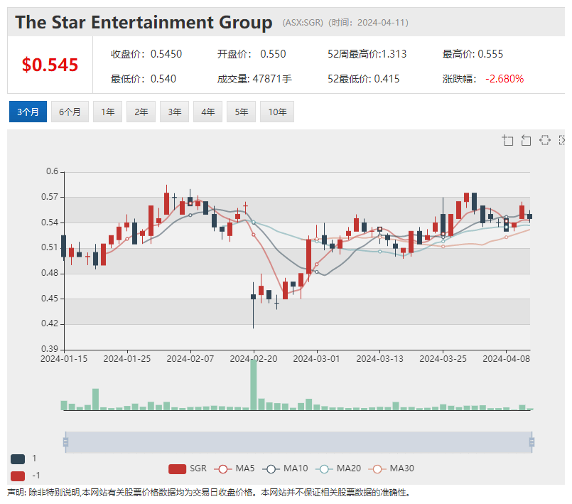Click the 0.48 y-axis label

coord(50,273)
